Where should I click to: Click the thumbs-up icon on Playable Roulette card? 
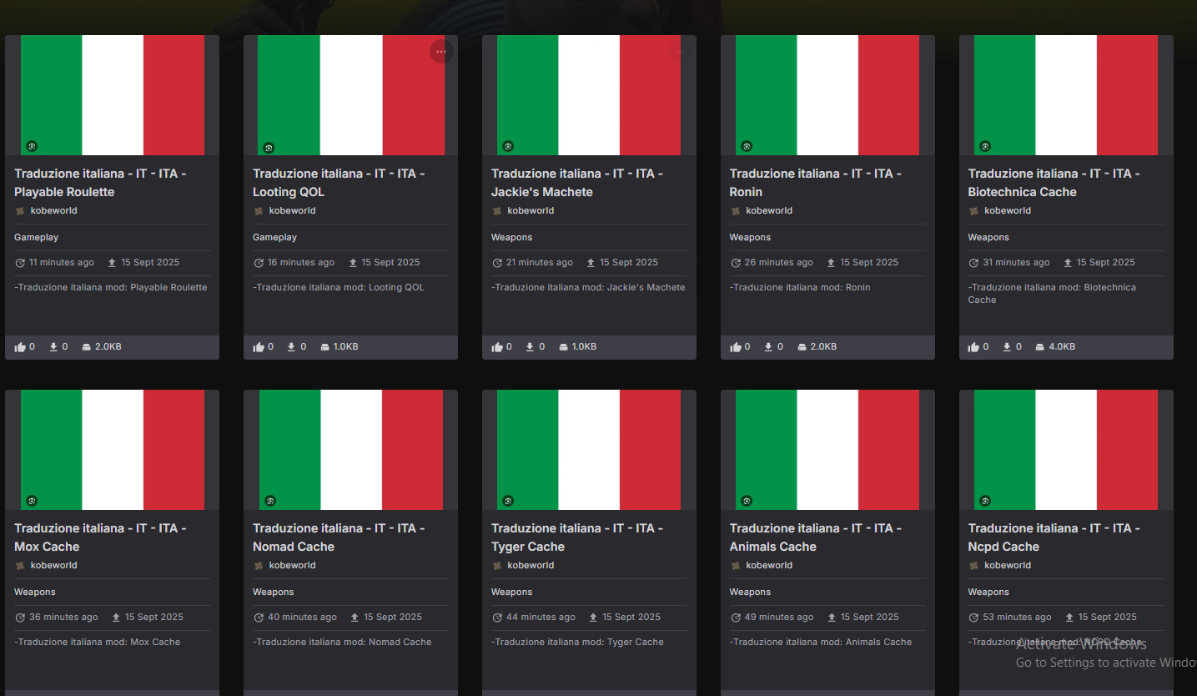pos(21,347)
